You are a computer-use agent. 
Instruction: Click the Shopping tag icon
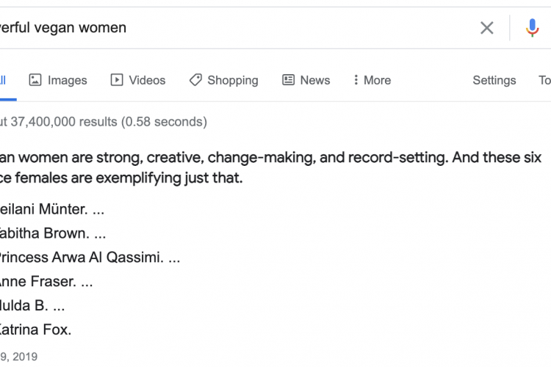pyautogui.click(x=195, y=80)
